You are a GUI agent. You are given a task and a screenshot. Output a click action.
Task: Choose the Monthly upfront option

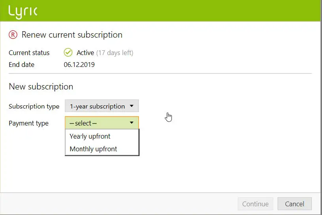pos(93,149)
